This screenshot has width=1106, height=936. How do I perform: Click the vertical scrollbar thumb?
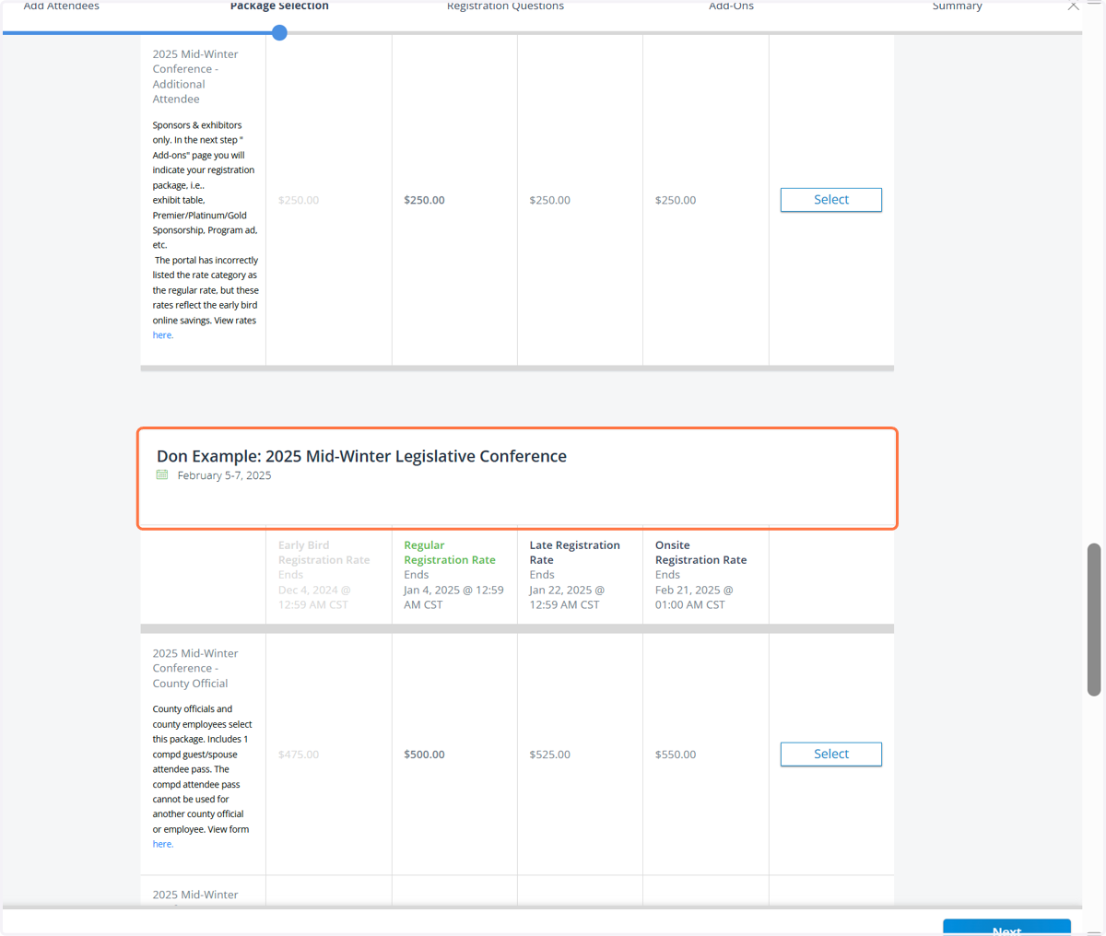(1094, 619)
